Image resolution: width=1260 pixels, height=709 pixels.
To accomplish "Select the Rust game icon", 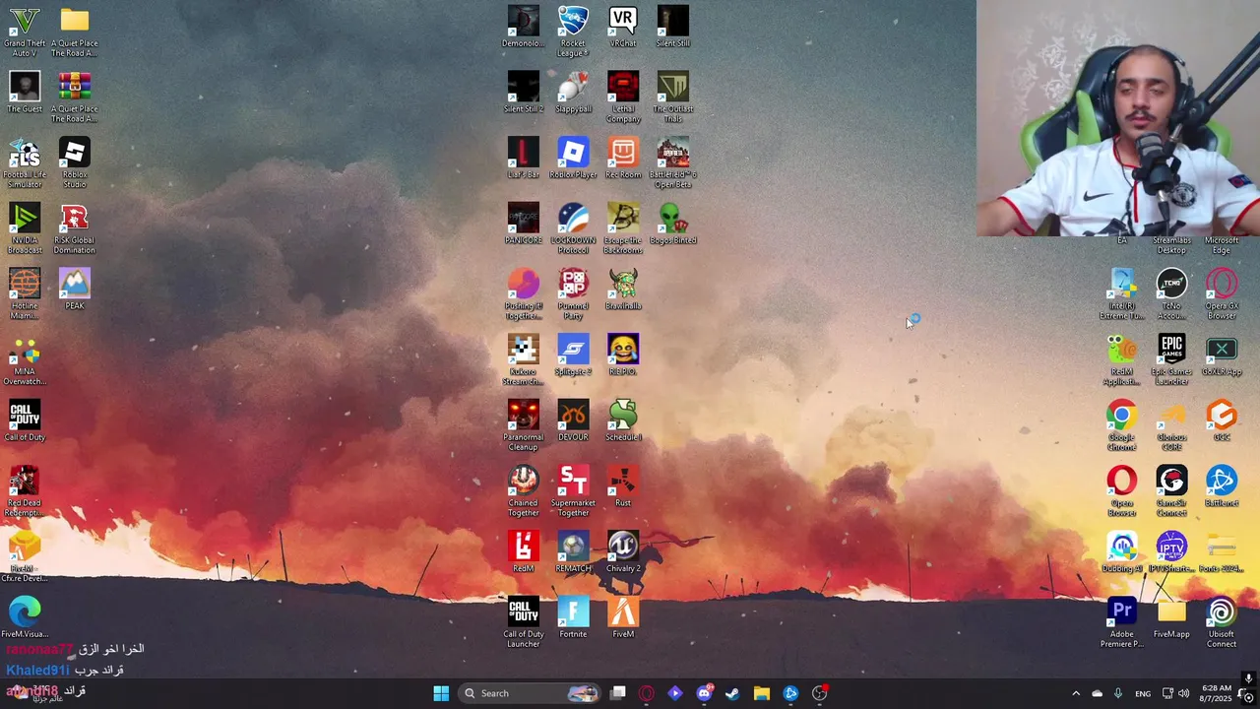I will tap(623, 486).
